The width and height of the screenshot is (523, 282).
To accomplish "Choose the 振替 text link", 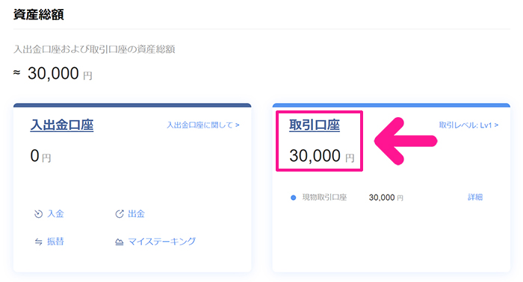I will click(x=55, y=242).
